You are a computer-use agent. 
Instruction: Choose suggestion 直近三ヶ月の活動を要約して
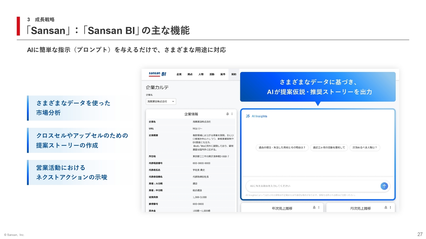coord(329,148)
